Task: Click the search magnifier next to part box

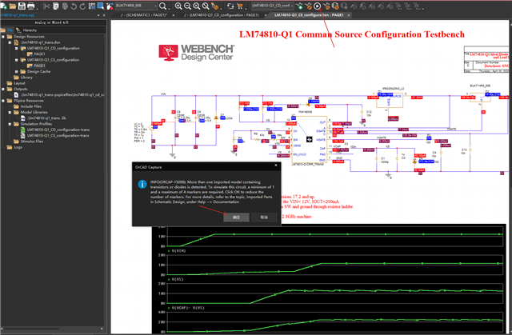Action: [x=162, y=6]
